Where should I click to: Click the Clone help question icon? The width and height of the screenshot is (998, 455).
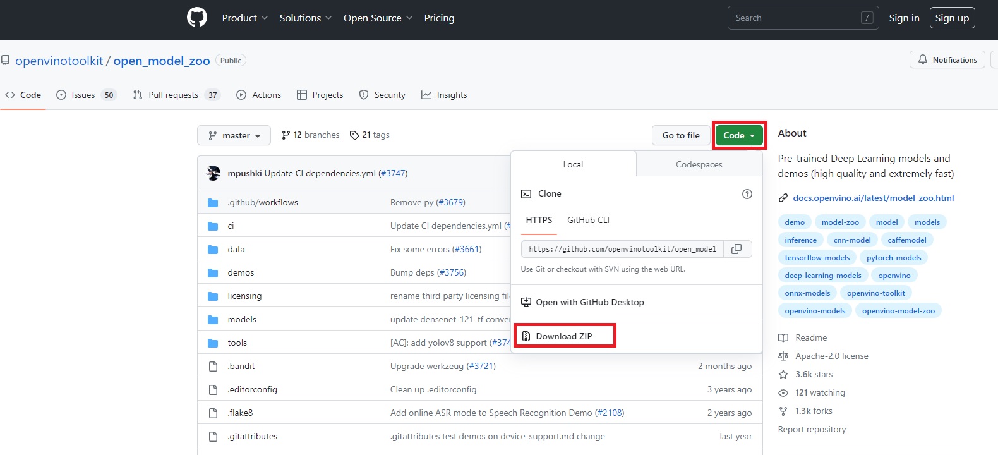(x=747, y=194)
